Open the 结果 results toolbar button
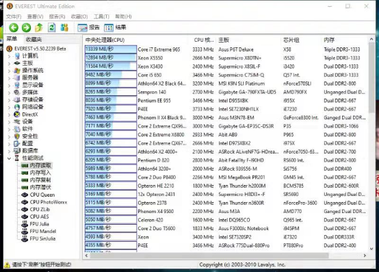 (x=115, y=27)
